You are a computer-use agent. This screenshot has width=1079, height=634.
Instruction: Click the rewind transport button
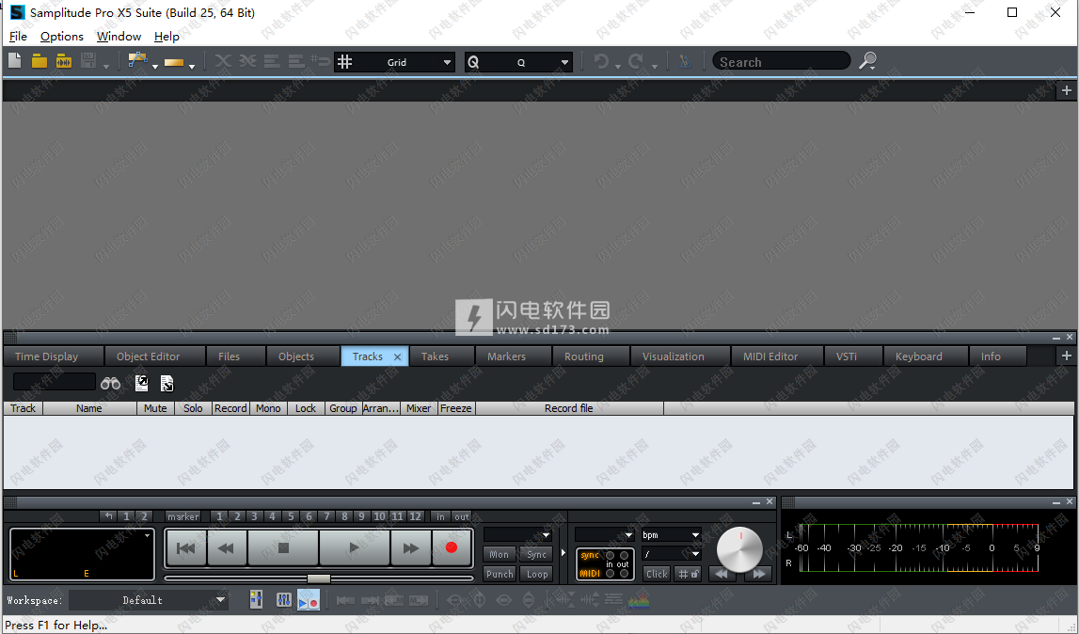(227, 548)
